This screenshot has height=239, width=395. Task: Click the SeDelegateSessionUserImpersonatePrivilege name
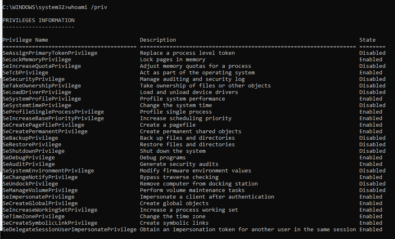pos(70,230)
